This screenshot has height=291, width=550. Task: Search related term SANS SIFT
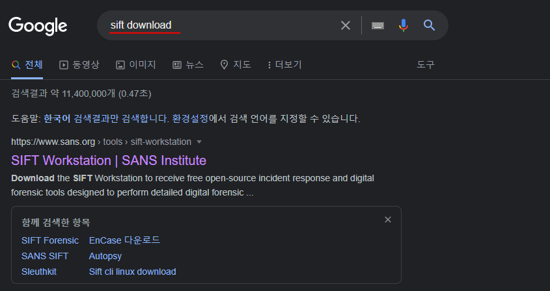45,256
